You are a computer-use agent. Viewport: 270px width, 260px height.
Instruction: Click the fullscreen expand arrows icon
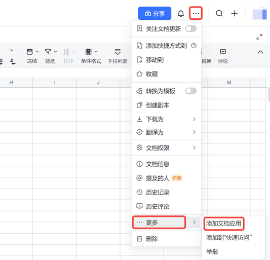[259, 36]
